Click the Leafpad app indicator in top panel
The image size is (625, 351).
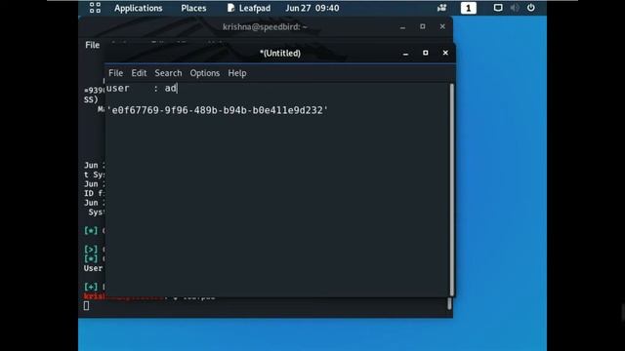249,8
